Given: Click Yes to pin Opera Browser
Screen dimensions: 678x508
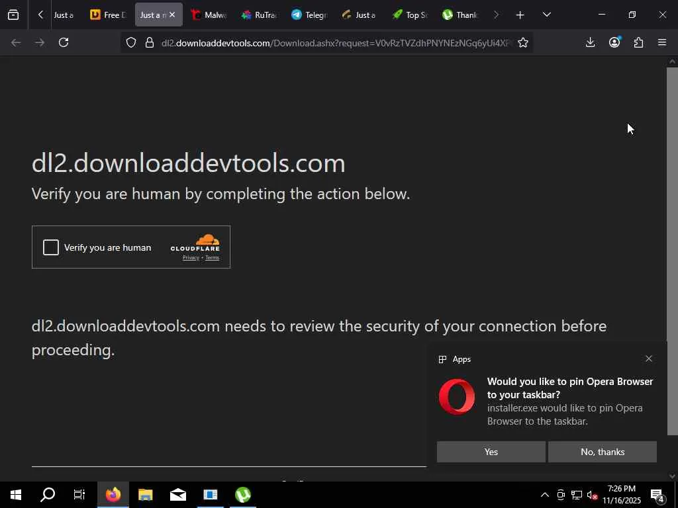Looking at the screenshot, I should coord(491,452).
